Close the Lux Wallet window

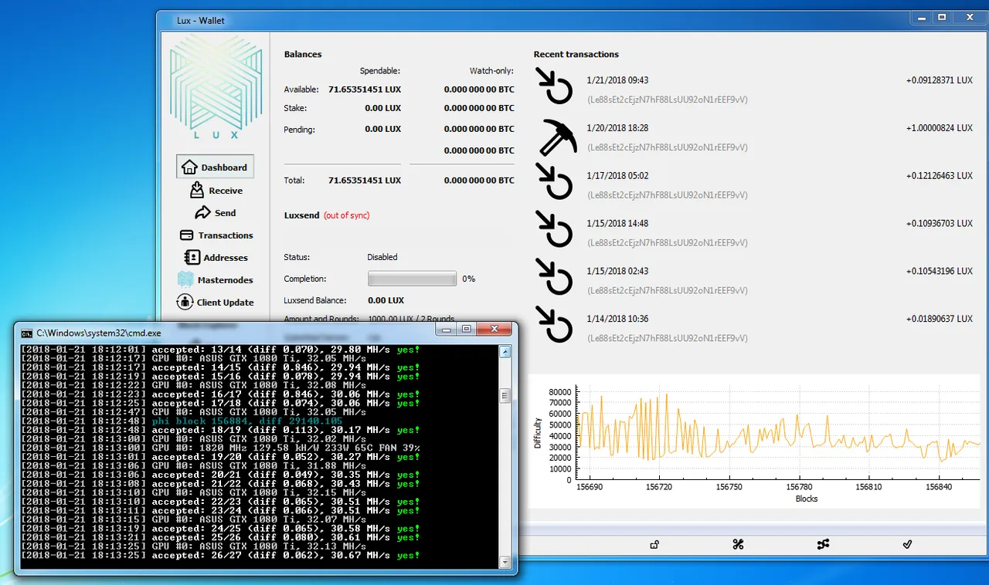pos(968,17)
